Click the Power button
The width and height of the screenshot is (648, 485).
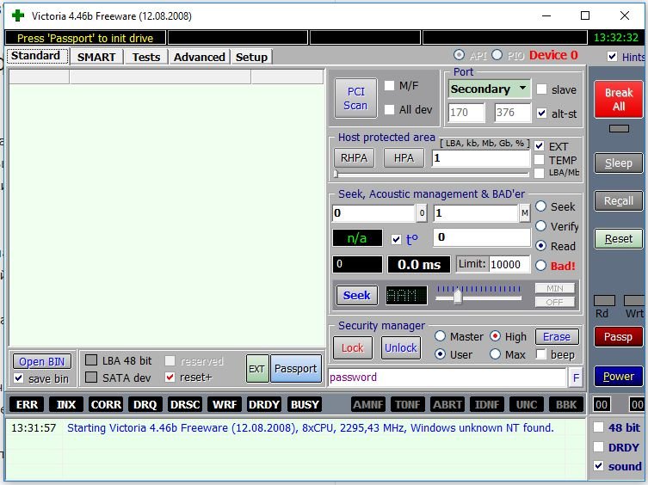pos(618,377)
